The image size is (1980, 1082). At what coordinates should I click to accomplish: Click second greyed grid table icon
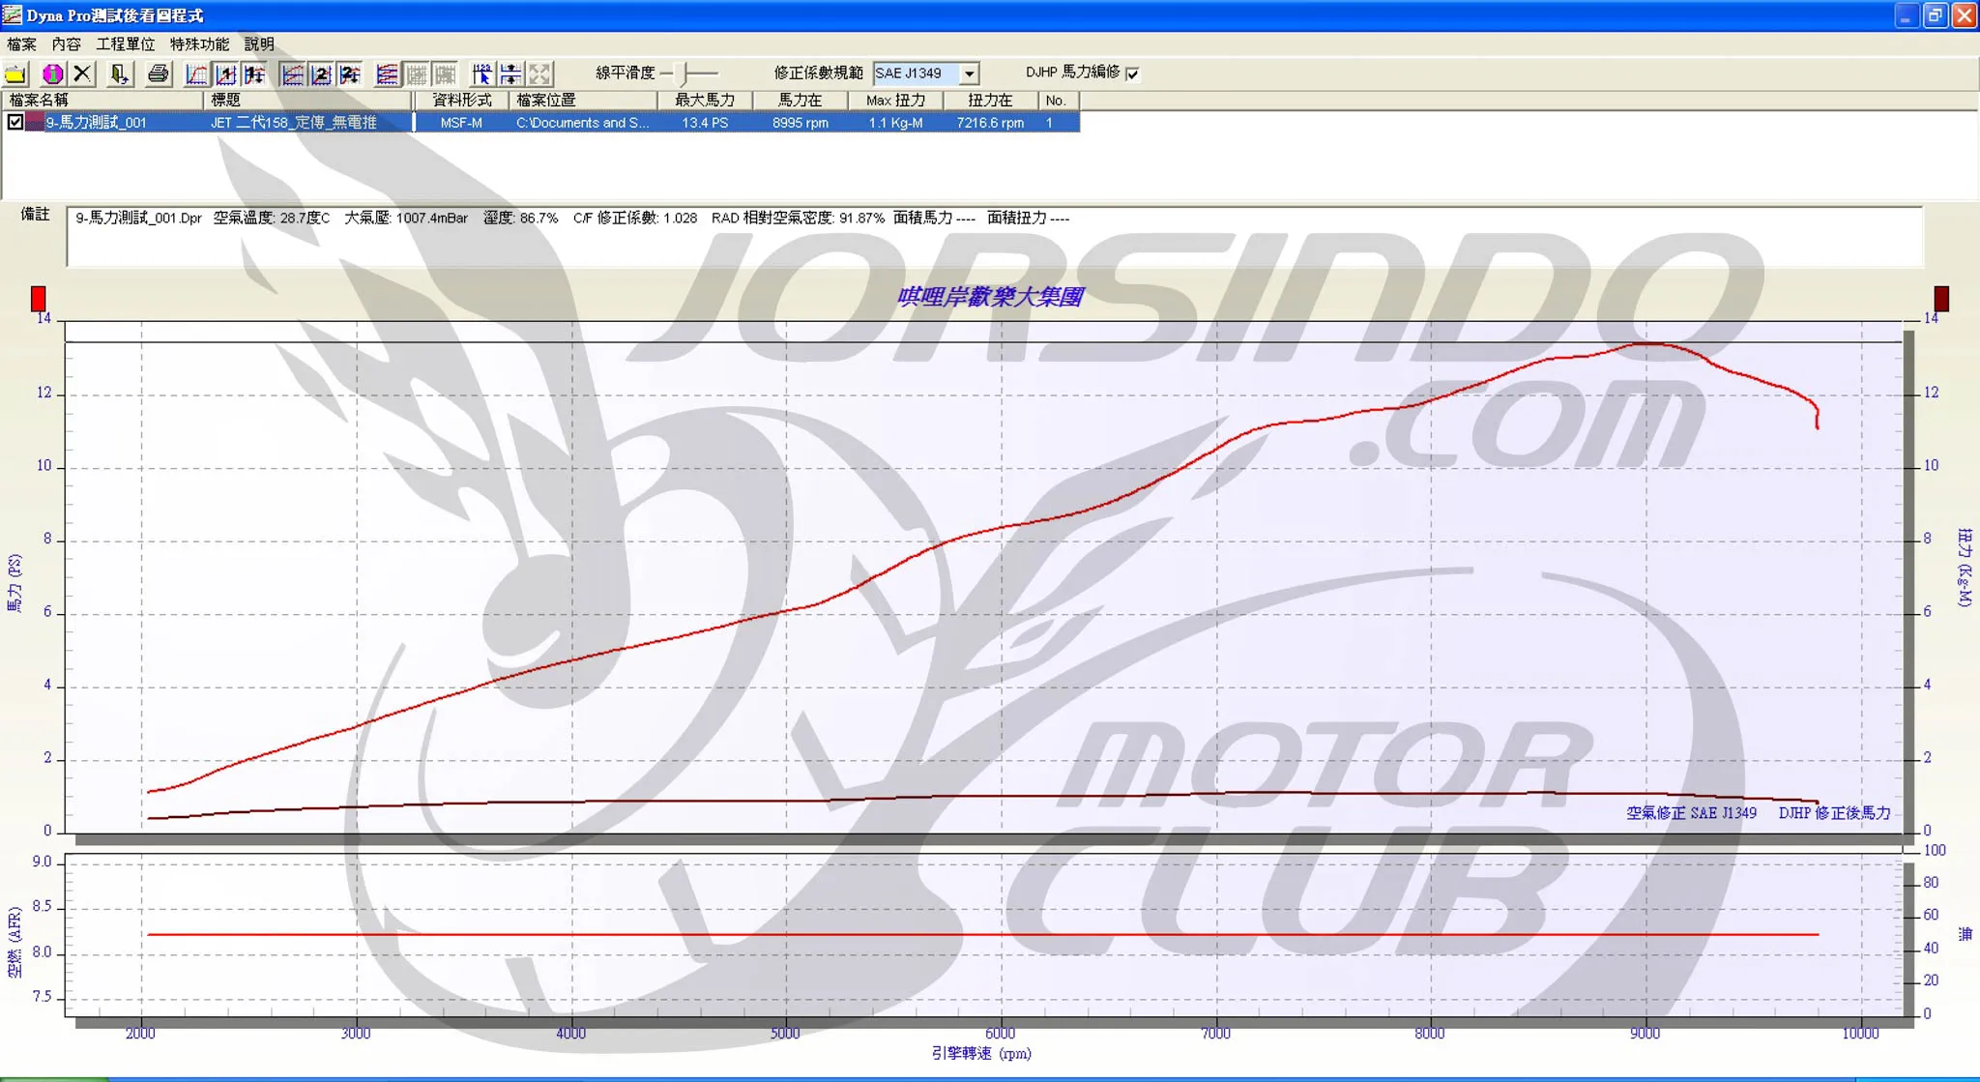click(446, 73)
